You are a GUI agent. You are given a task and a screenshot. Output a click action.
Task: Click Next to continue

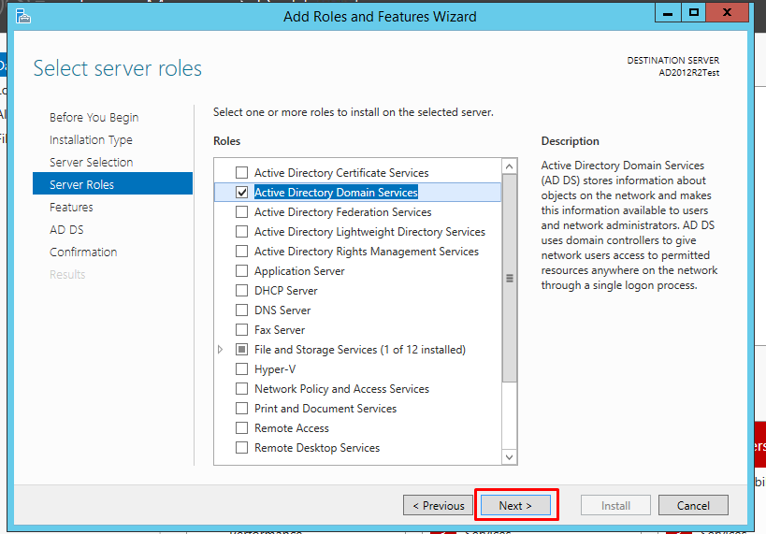point(515,505)
